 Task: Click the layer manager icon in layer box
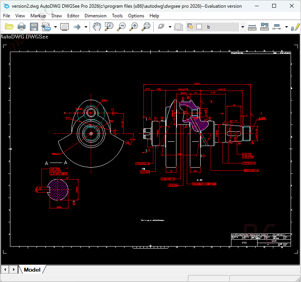190,26
